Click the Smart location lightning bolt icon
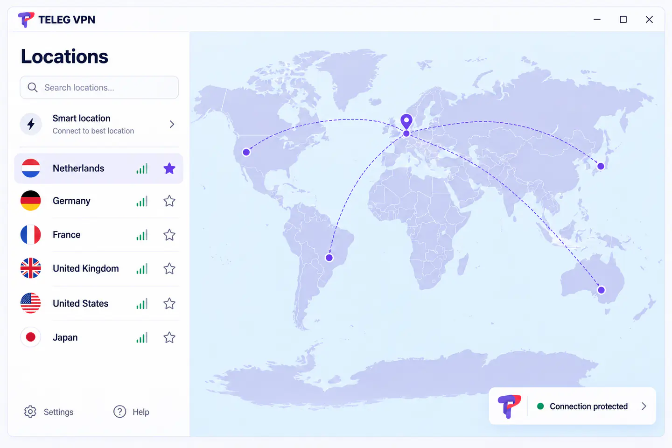Viewport: 672px width, 448px height. (31, 124)
